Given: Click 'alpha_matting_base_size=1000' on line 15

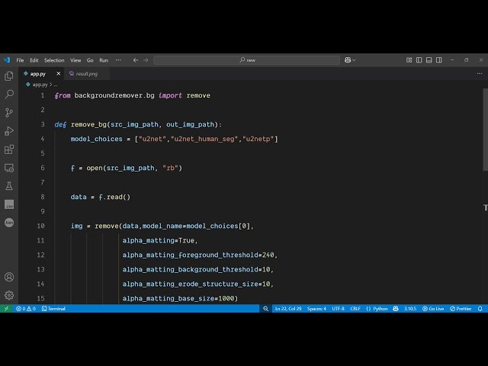Looking at the screenshot, I should [178, 298].
